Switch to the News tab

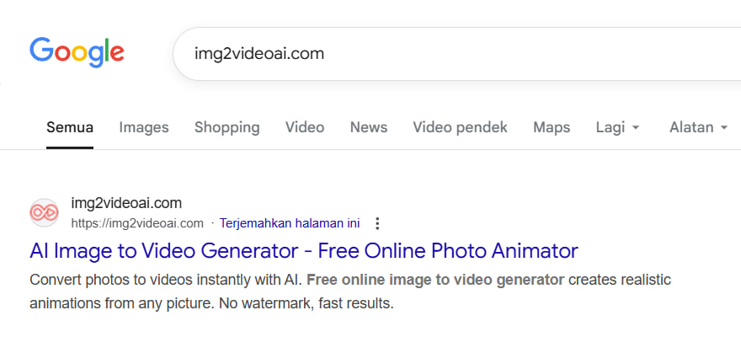(x=369, y=127)
